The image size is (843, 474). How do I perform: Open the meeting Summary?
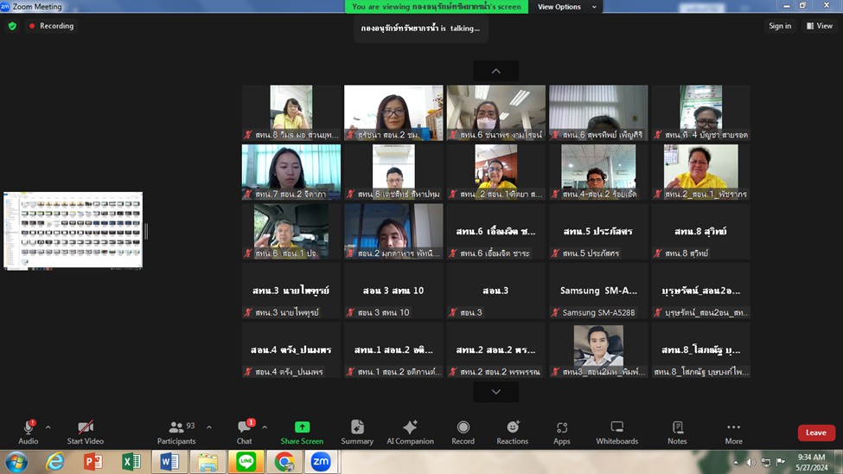click(357, 432)
